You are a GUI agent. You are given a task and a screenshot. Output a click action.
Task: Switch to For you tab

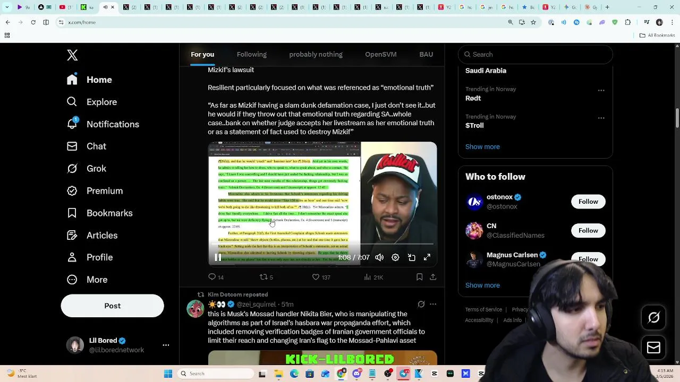[x=202, y=54]
